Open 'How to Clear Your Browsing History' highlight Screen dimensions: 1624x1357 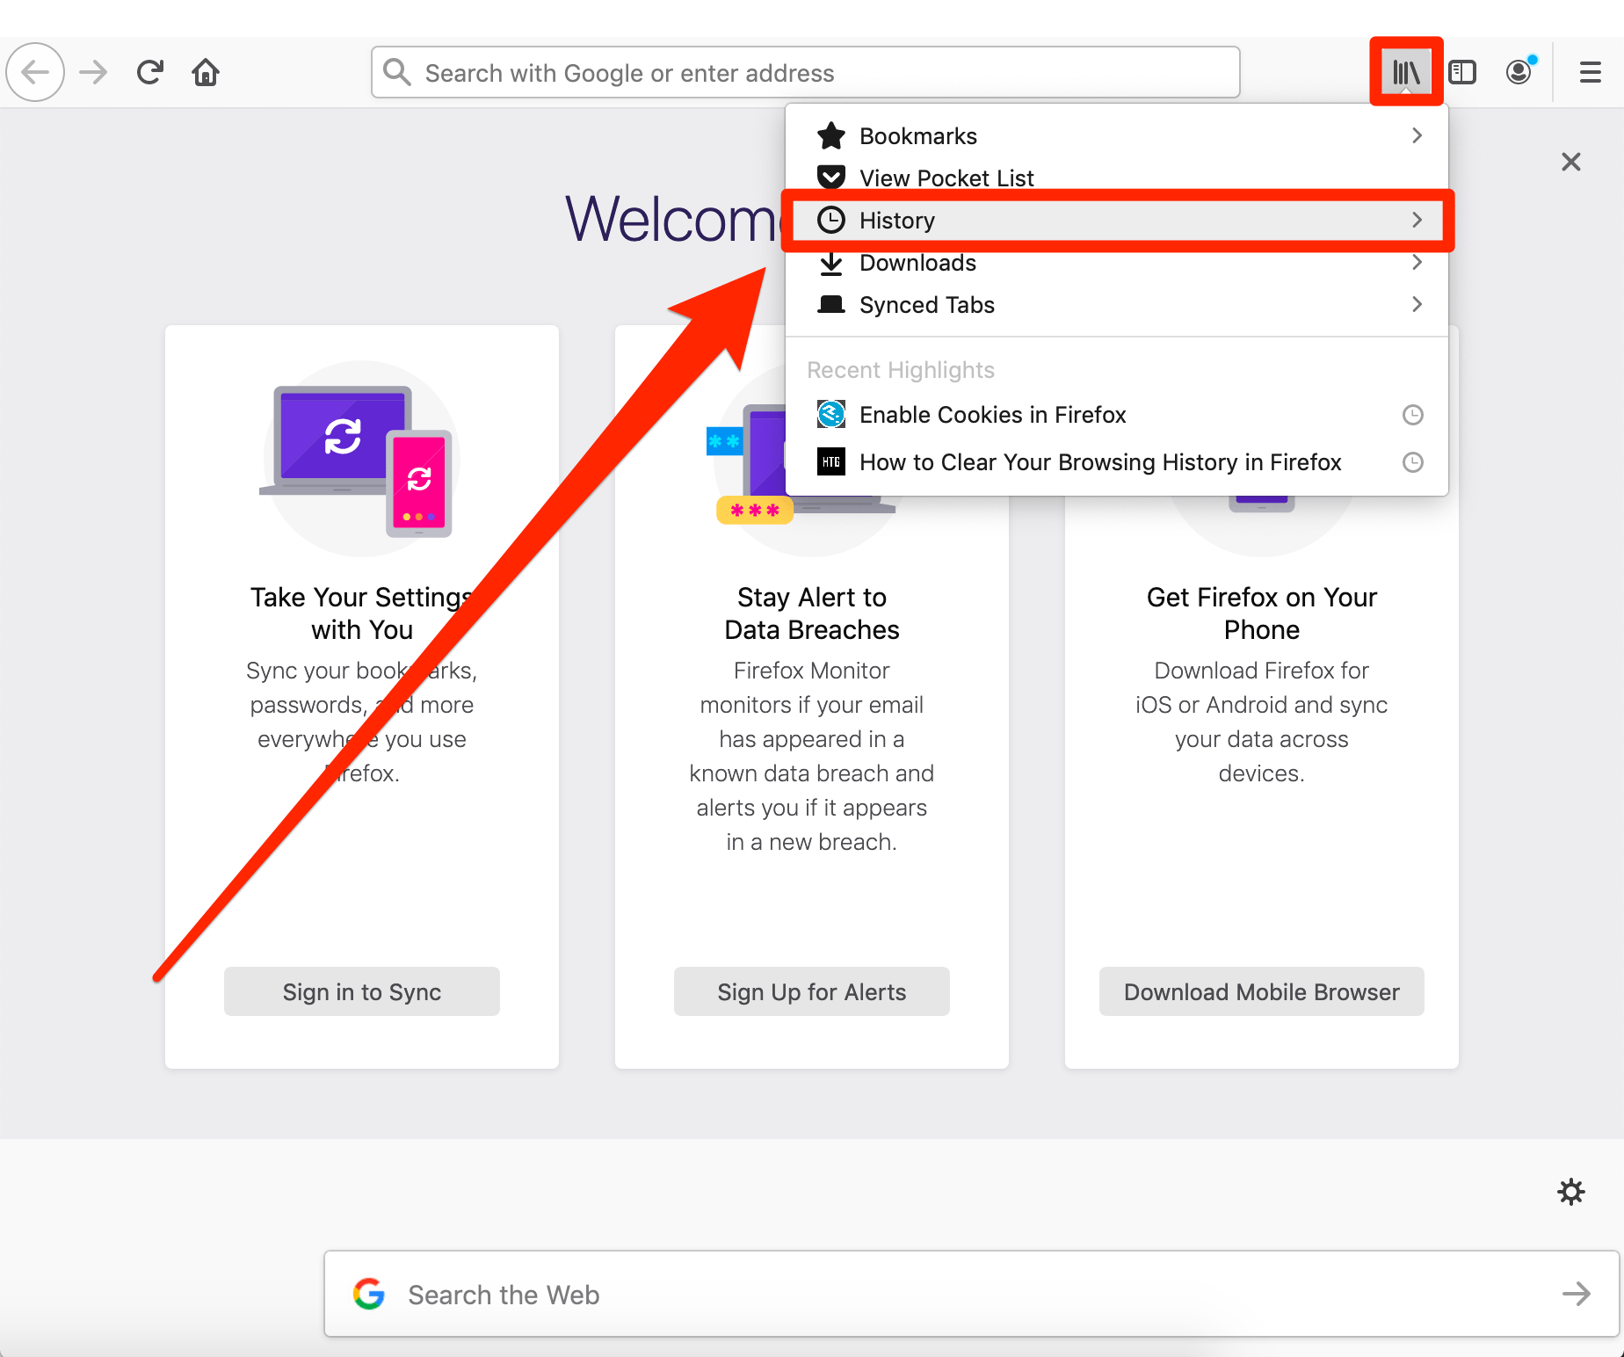[1117, 462]
